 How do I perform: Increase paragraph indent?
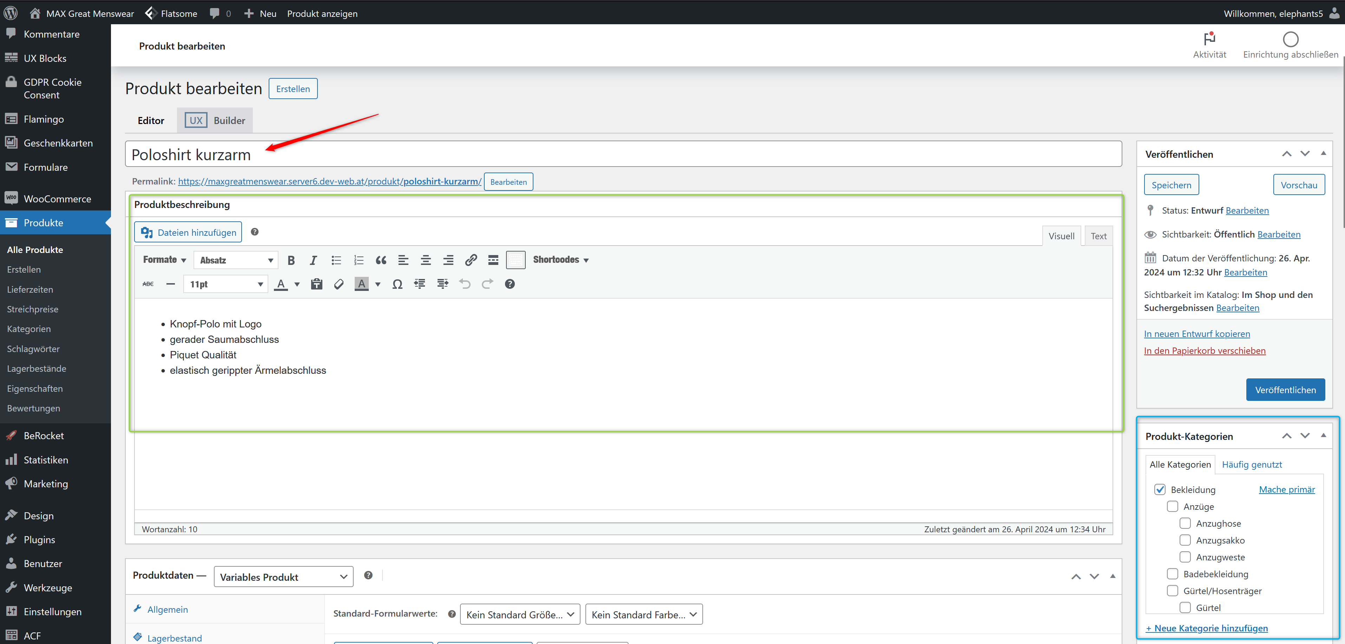[443, 284]
